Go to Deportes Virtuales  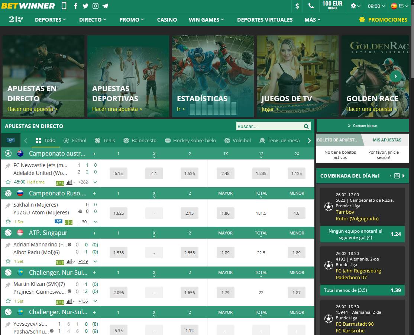265,20
